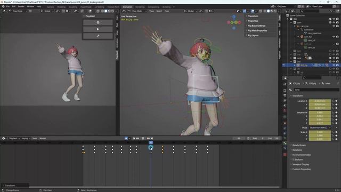The width and height of the screenshot is (341, 192).
Task: Select Scene Collection in the outliner
Action: tap(297, 15)
